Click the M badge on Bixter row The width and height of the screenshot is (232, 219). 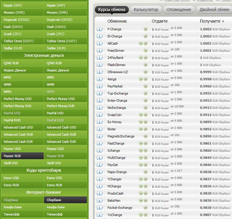pyautogui.click(x=145, y=129)
